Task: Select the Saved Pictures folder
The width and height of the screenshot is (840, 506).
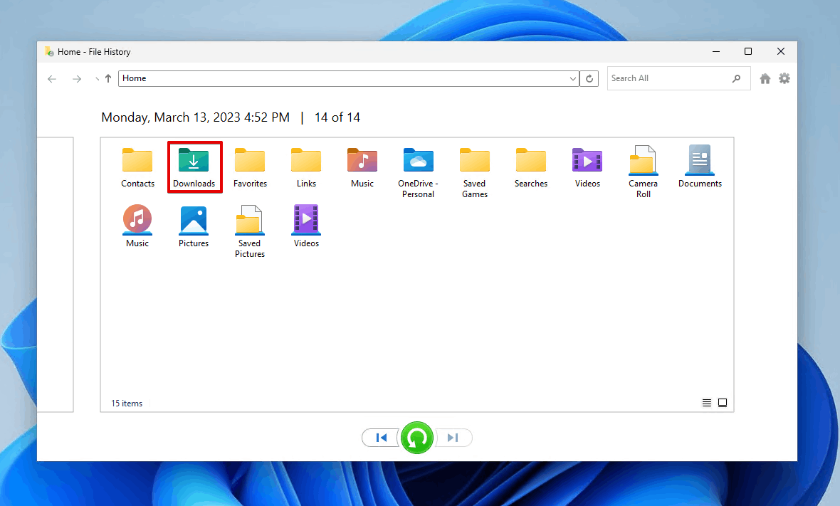Action: point(250,232)
